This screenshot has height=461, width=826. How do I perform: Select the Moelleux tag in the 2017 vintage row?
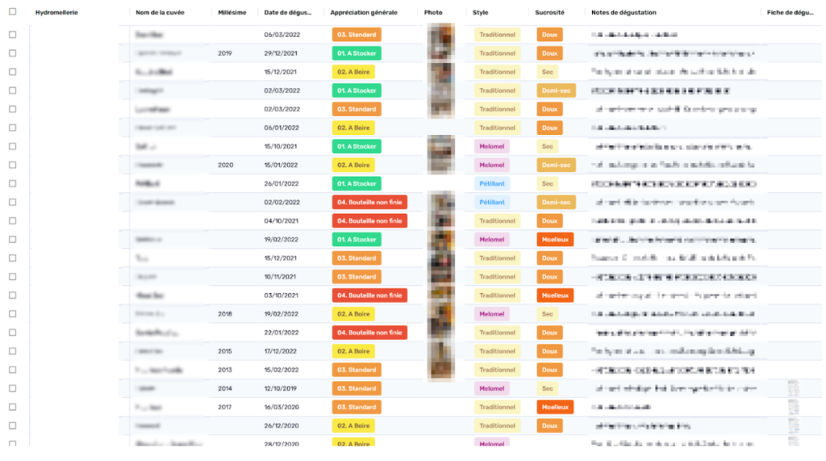555,407
